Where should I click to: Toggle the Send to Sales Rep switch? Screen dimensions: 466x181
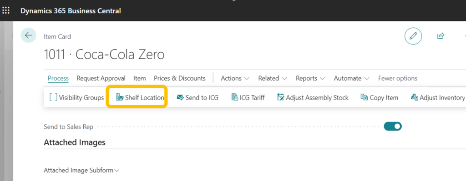(393, 126)
